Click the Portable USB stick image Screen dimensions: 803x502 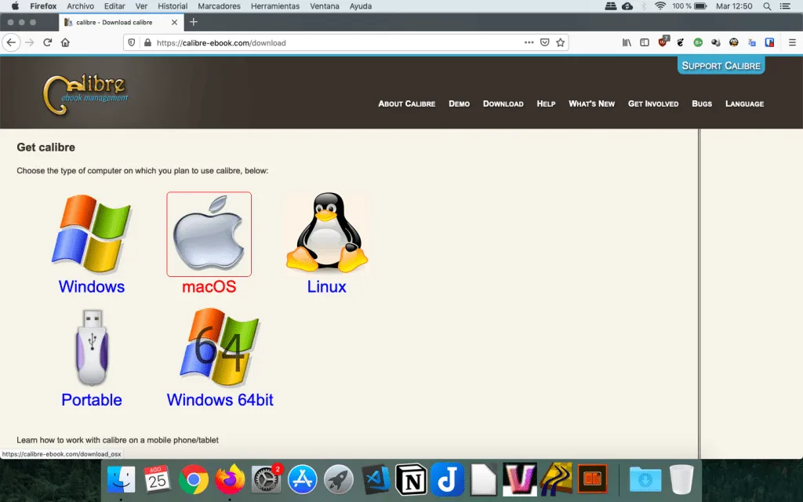(93, 347)
